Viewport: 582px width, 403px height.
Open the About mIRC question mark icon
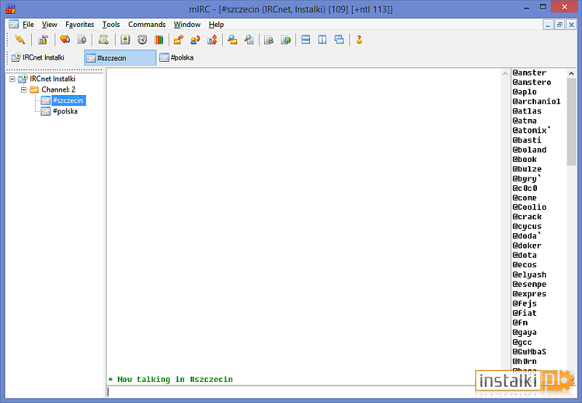pos(359,40)
